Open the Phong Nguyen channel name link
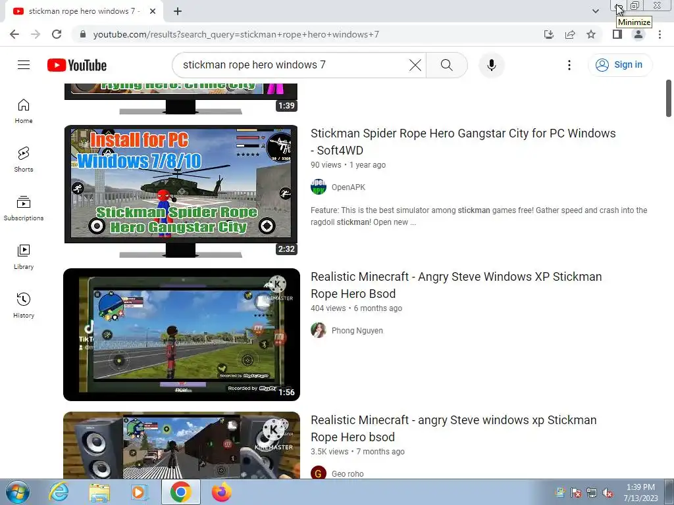This screenshot has width=674, height=505. point(357,331)
